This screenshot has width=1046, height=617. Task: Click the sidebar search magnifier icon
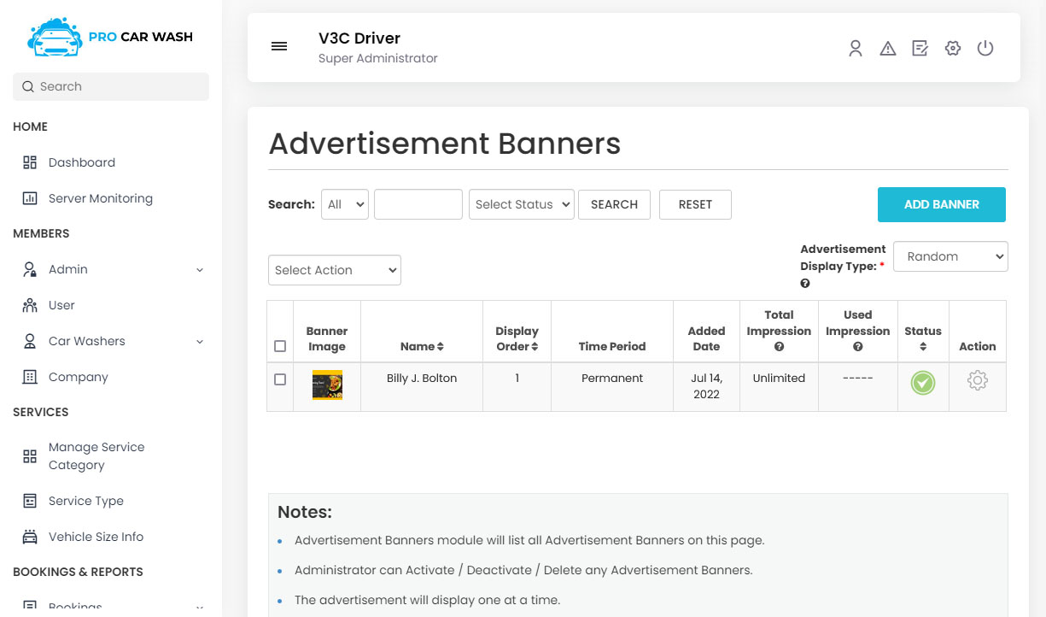pyautogui.click(x=28, y=86)
